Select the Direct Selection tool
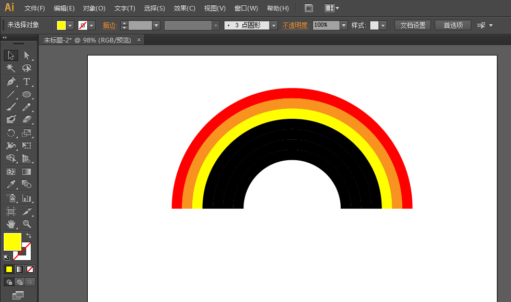The image size is (511, 302). pos(27,55)
